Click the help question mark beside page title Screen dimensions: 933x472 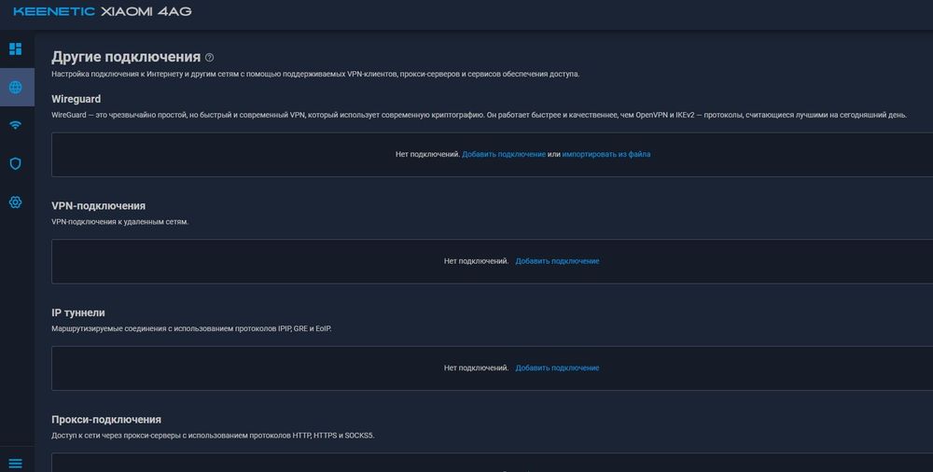209,58
